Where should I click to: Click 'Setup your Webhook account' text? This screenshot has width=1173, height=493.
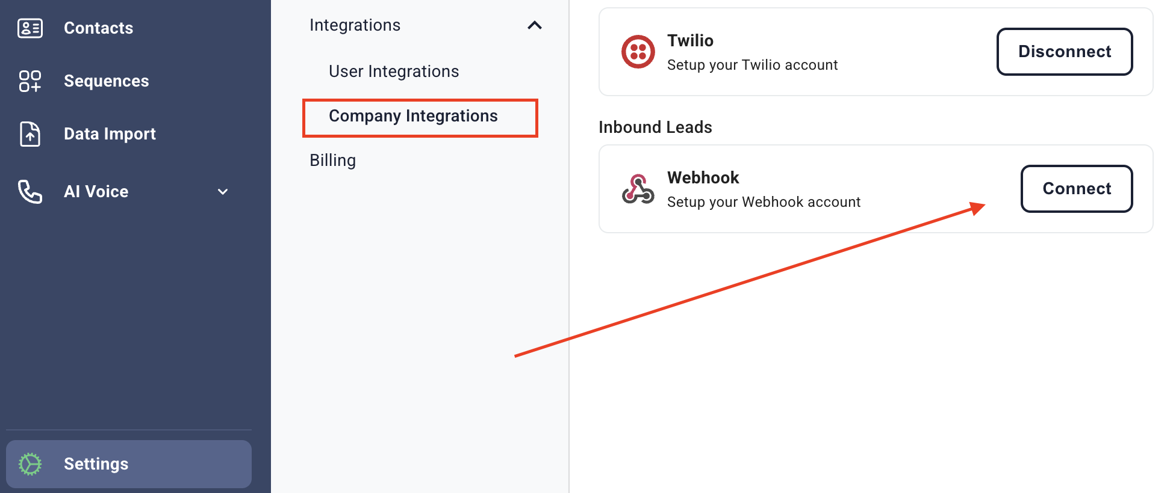click(x=764, y=202)
